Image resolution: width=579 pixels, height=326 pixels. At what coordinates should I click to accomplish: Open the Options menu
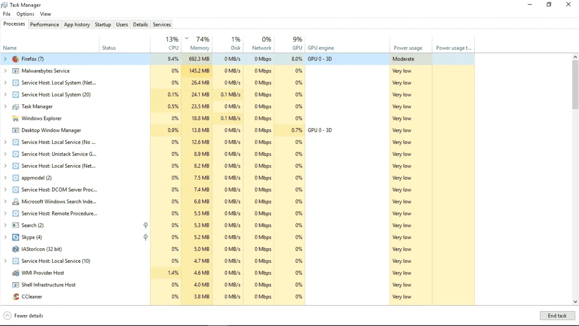(26, 14)
